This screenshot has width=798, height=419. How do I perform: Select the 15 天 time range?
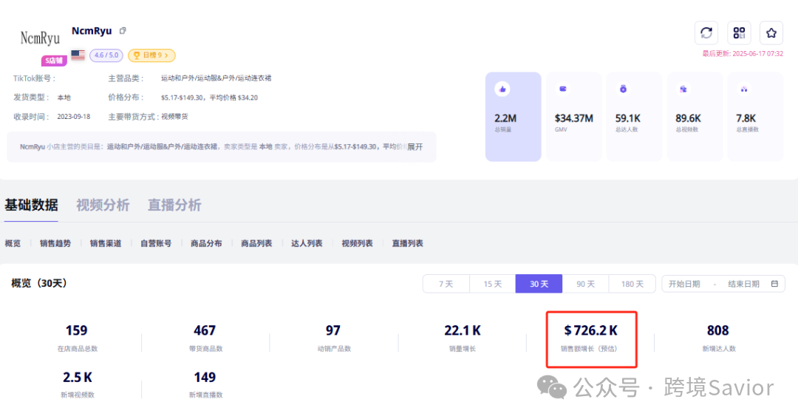point(493,284)
